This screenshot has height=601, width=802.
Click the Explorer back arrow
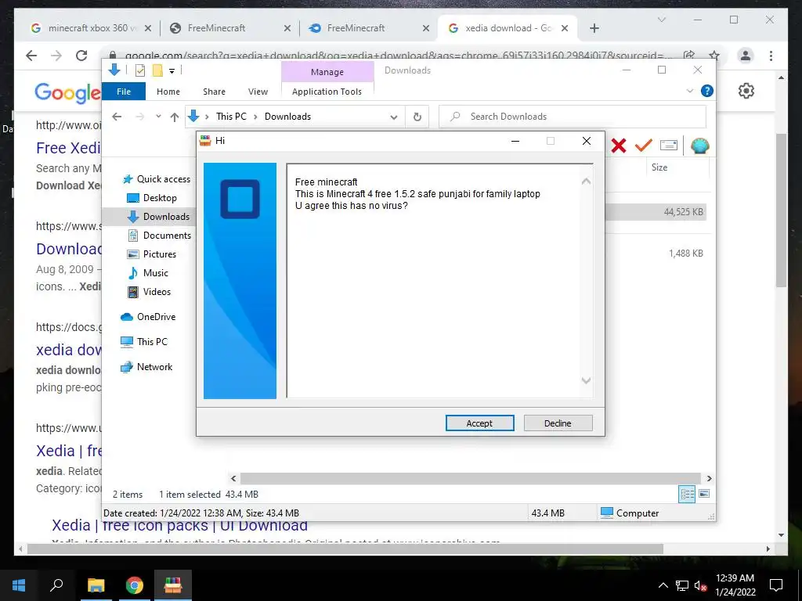point(117,117)
